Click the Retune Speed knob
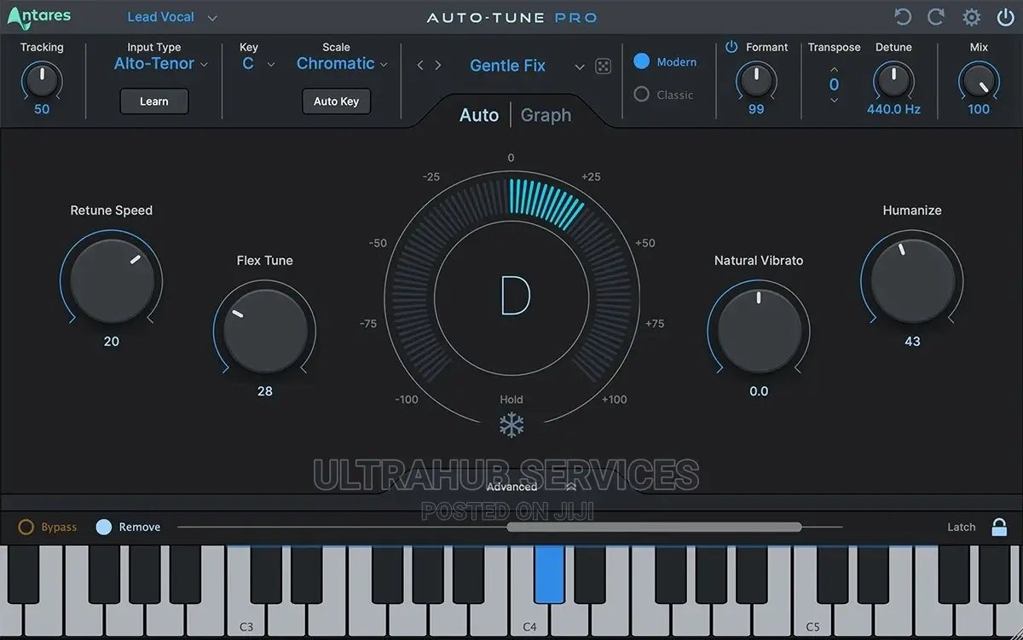The height and width of the screenshot is (640, 1023). point(111,279)
